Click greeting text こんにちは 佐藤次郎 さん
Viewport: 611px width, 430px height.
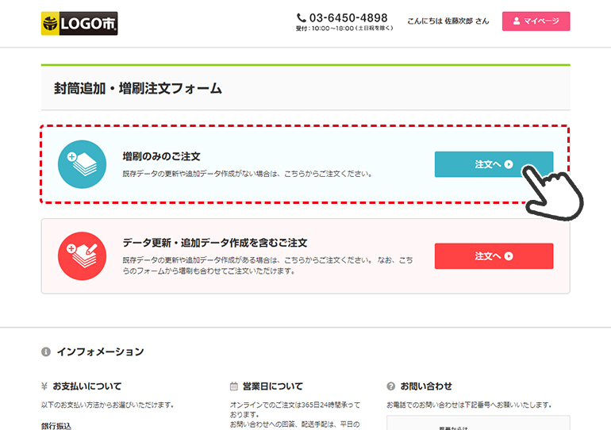pos(448,21)
